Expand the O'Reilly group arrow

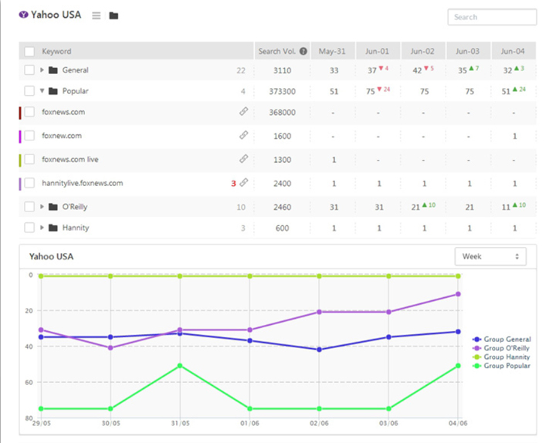[42, 207]
